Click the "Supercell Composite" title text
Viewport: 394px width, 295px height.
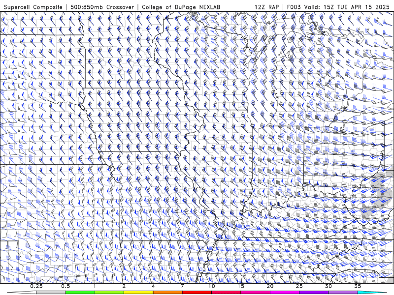pyautogui.click(x=33, y=7)
